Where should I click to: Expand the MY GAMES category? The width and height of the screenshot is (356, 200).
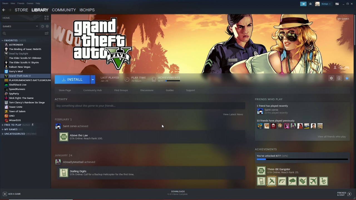point(3,129)
